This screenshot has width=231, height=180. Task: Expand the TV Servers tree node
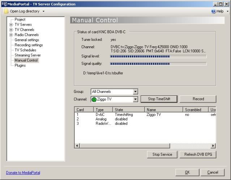tap(11, 25)
